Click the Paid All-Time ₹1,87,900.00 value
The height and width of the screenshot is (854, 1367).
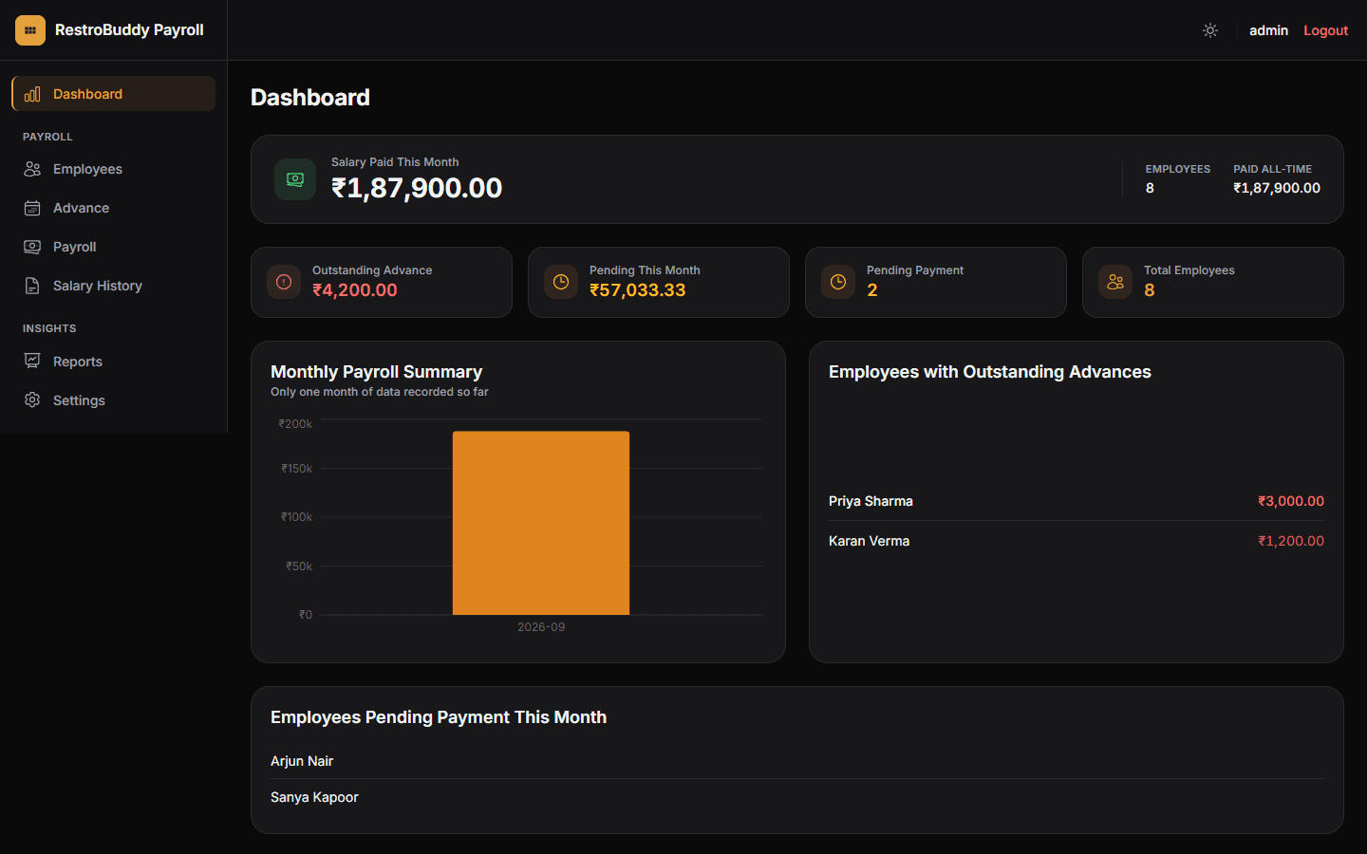(x=1277, y=188)
